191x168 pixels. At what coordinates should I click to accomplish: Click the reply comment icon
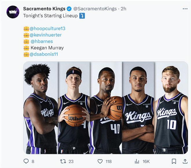tap(26, 161)
